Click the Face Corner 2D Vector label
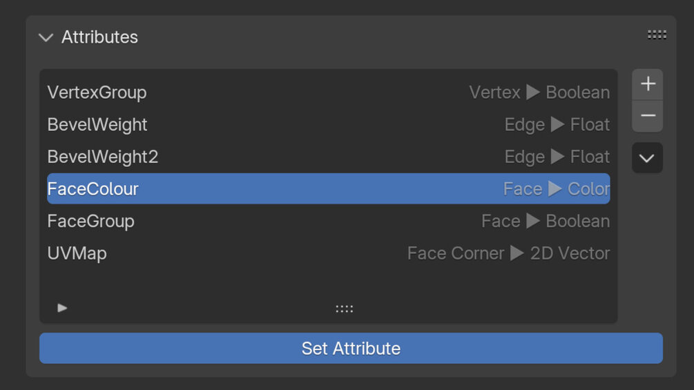The width and height of the screenshot is (694, 390). point(508,253)
